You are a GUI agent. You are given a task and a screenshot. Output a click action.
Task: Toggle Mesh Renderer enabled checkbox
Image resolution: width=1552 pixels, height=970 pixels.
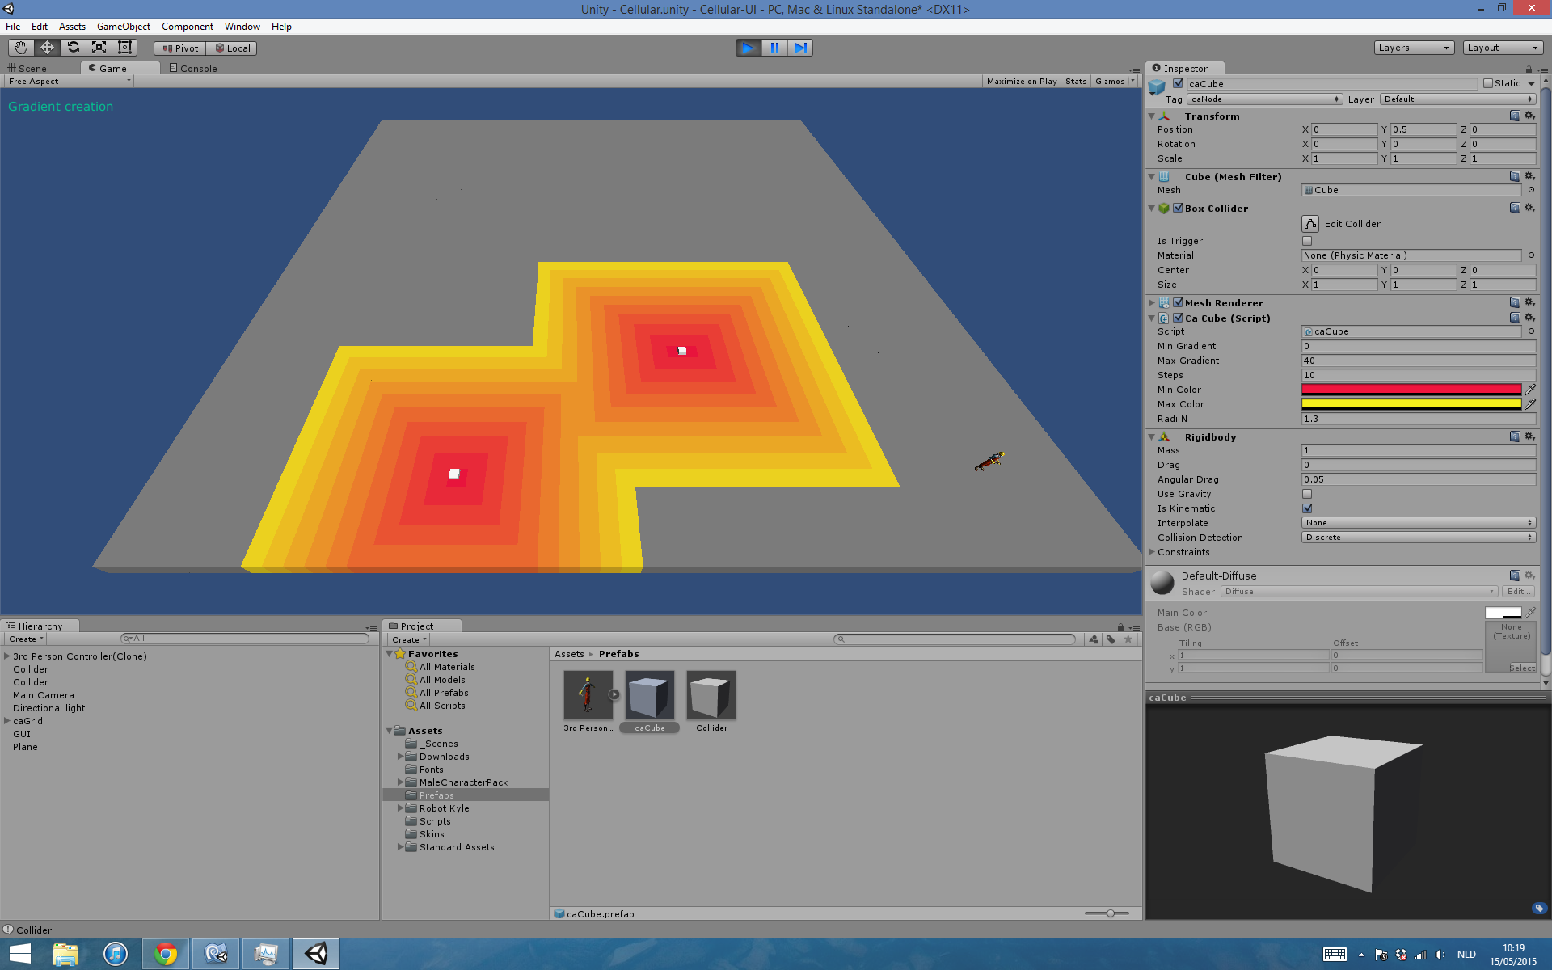coord(1178,302)
